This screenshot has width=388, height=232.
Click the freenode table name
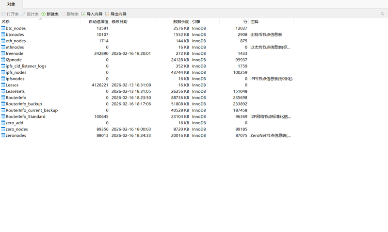[x=15, y=53]
